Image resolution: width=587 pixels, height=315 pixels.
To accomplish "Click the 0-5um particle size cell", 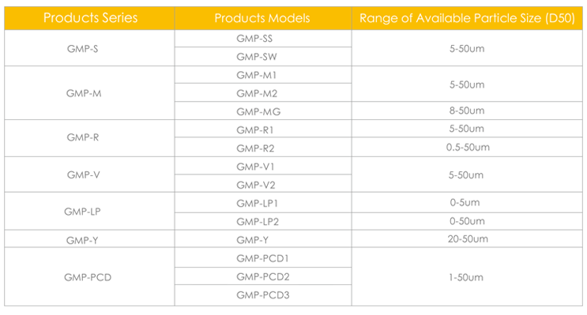I will (x=467, y=202).
